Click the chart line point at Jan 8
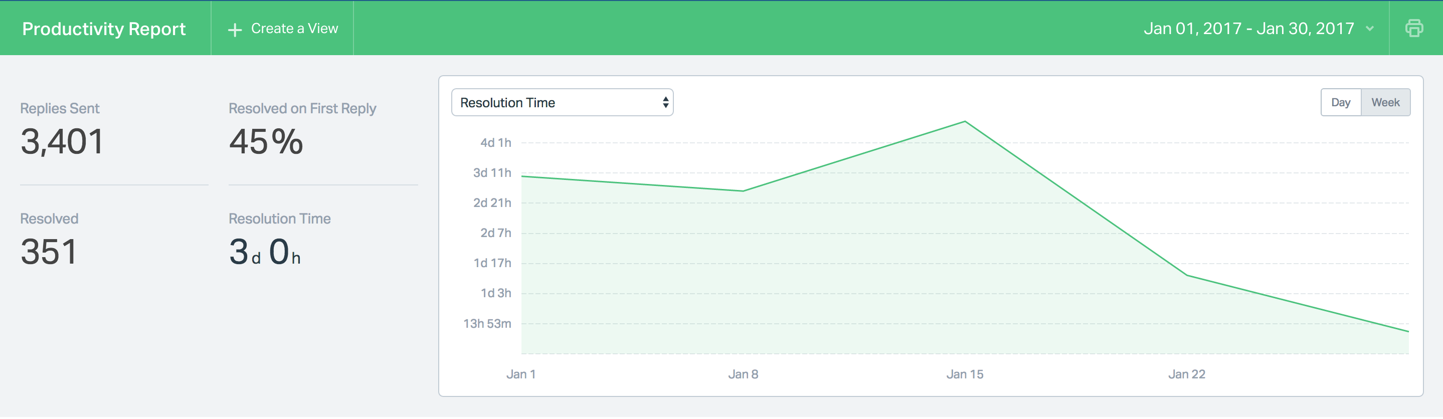The width and height of the screenshot is (1443, 419). [x=743, y=191]
